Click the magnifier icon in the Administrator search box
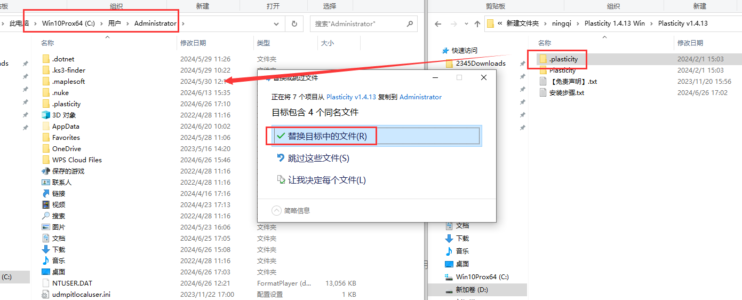 (x=409, y=24)
